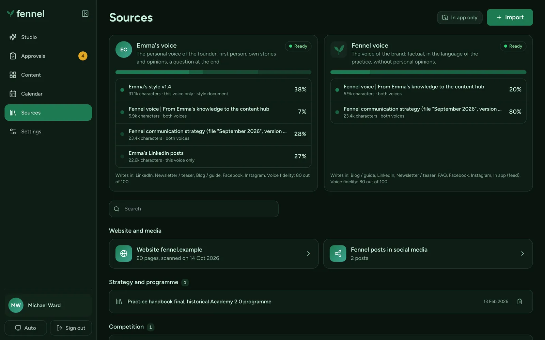Viewport: 545px width, 340px height.
Task: Click the fennel leaf logo
Action: (x=11, y=14)
